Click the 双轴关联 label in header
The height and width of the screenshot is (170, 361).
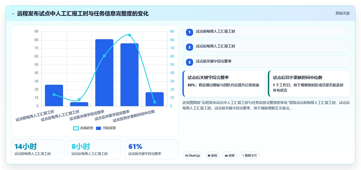pos(343,13)
